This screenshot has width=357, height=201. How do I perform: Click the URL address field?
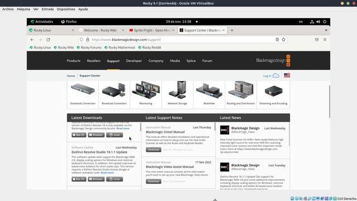[182, 40]
